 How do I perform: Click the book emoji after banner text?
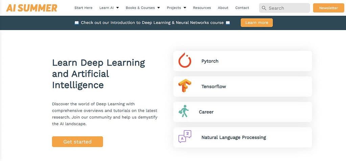(228, 23)
